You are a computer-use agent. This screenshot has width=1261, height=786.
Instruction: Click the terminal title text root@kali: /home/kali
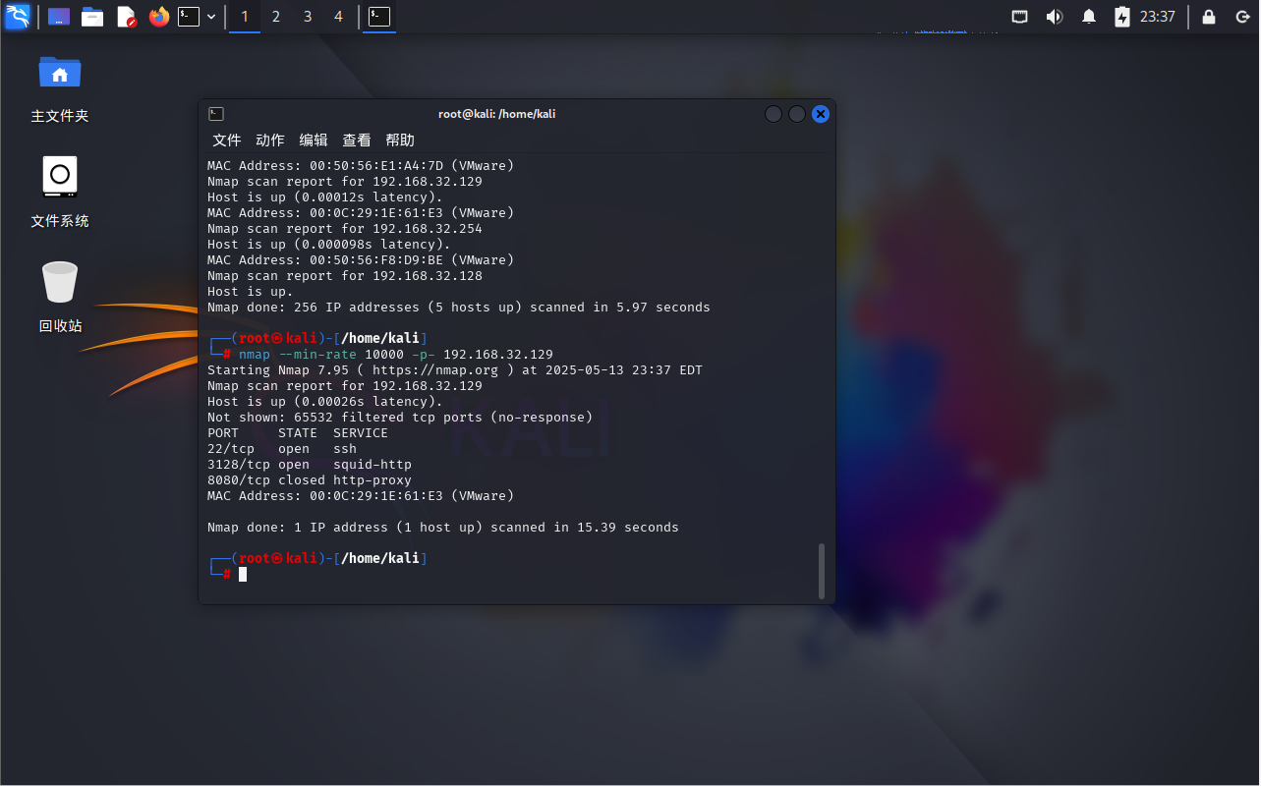tap(497, 114)
